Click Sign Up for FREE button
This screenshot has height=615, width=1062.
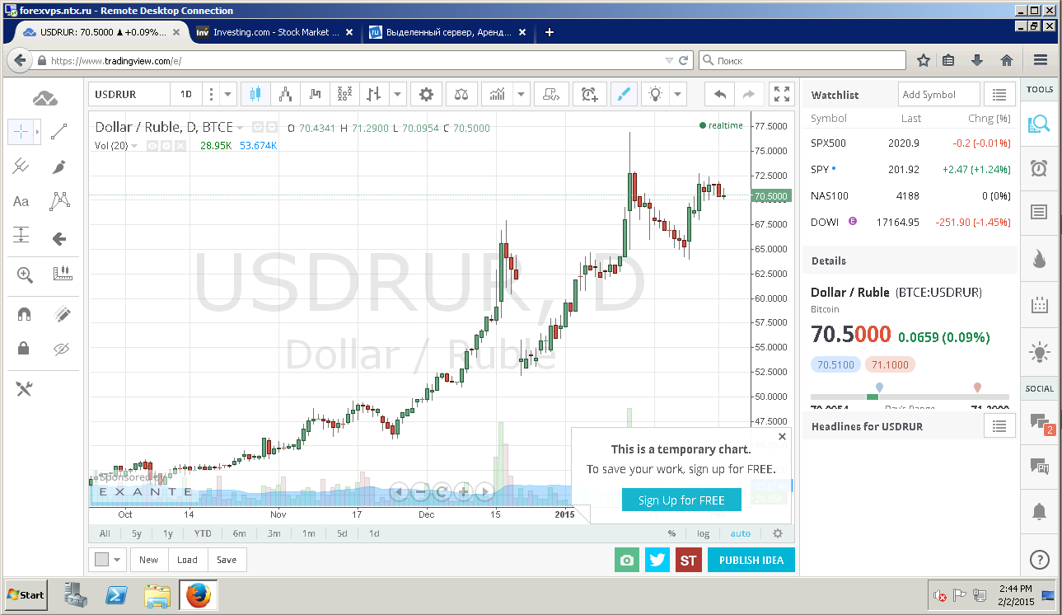point(681,500)
